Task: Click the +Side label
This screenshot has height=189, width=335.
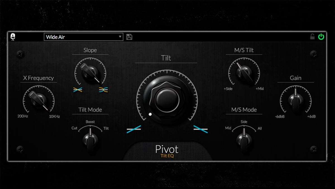Action: pos(228,89)
